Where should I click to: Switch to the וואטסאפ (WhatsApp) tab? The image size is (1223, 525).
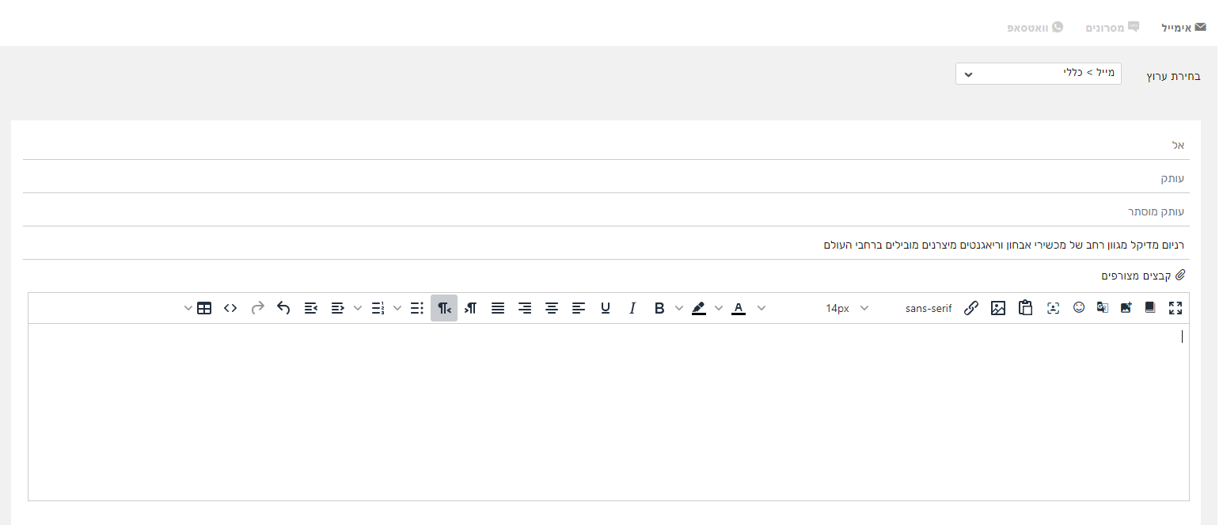pos(1035,27)
